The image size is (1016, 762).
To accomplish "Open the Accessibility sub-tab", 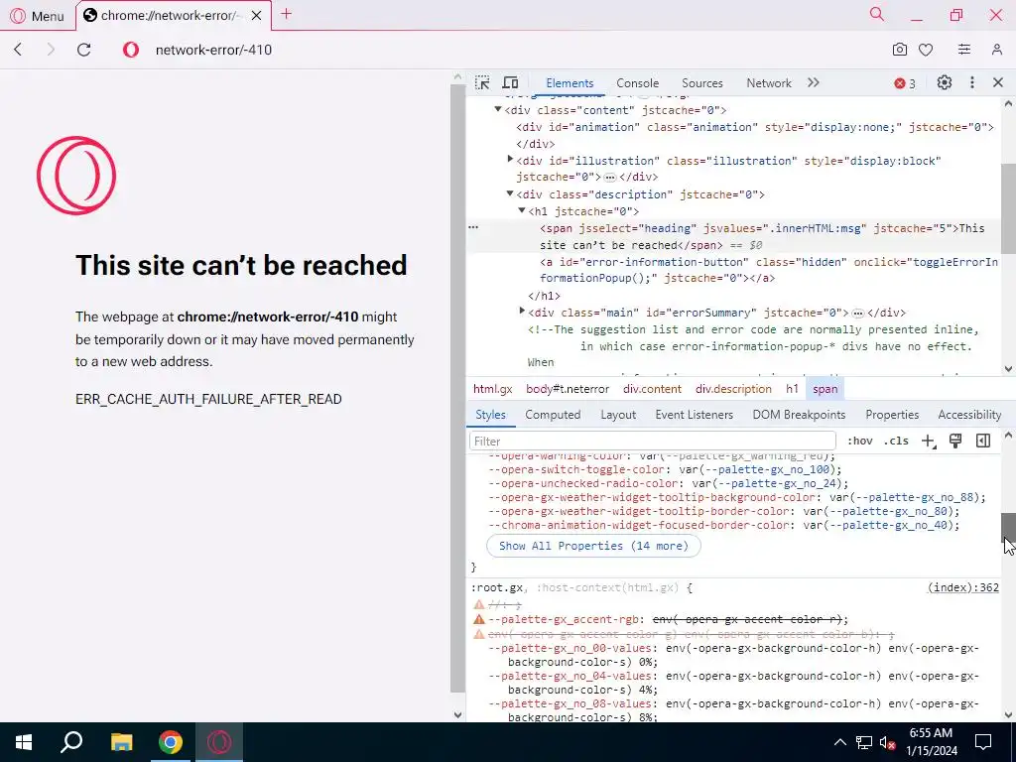I will pyautogui.click(x=969, y=415).
